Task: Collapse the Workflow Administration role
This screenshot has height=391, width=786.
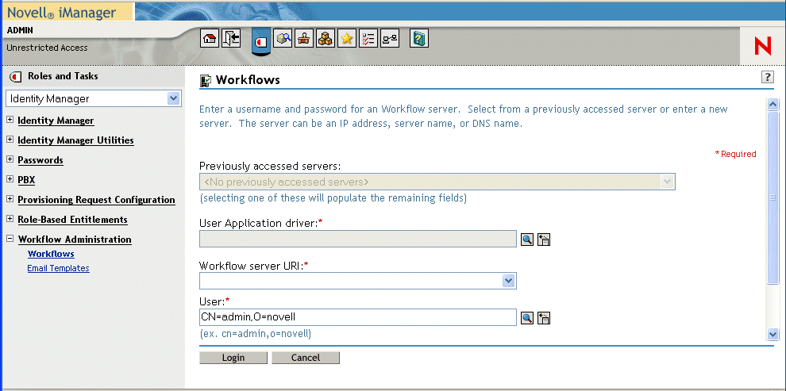Action: coord(10,239)
